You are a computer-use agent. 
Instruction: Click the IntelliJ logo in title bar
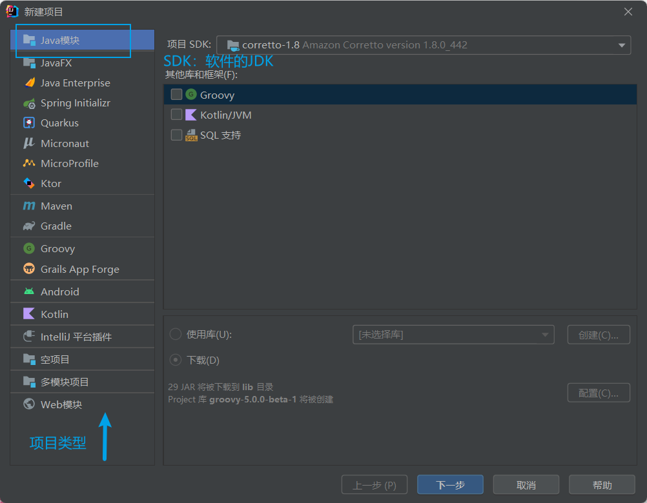click(12, 11)
